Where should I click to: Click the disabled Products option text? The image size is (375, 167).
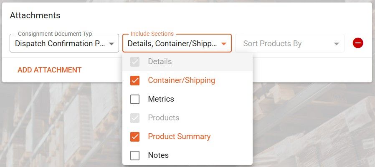click(164, 118)
